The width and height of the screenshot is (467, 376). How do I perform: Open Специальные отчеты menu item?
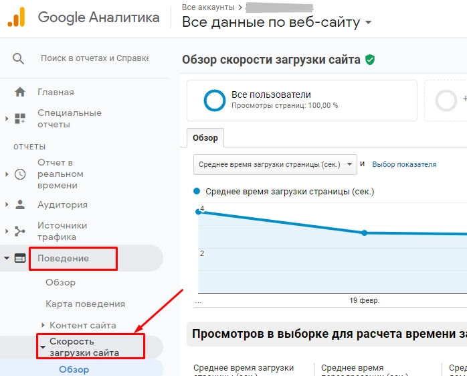point(70,119)
